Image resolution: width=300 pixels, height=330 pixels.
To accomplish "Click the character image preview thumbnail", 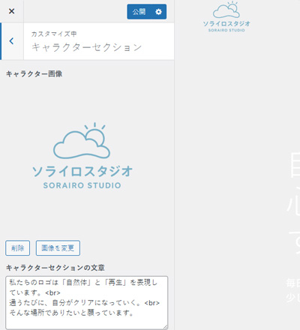I will click(82, 156).
